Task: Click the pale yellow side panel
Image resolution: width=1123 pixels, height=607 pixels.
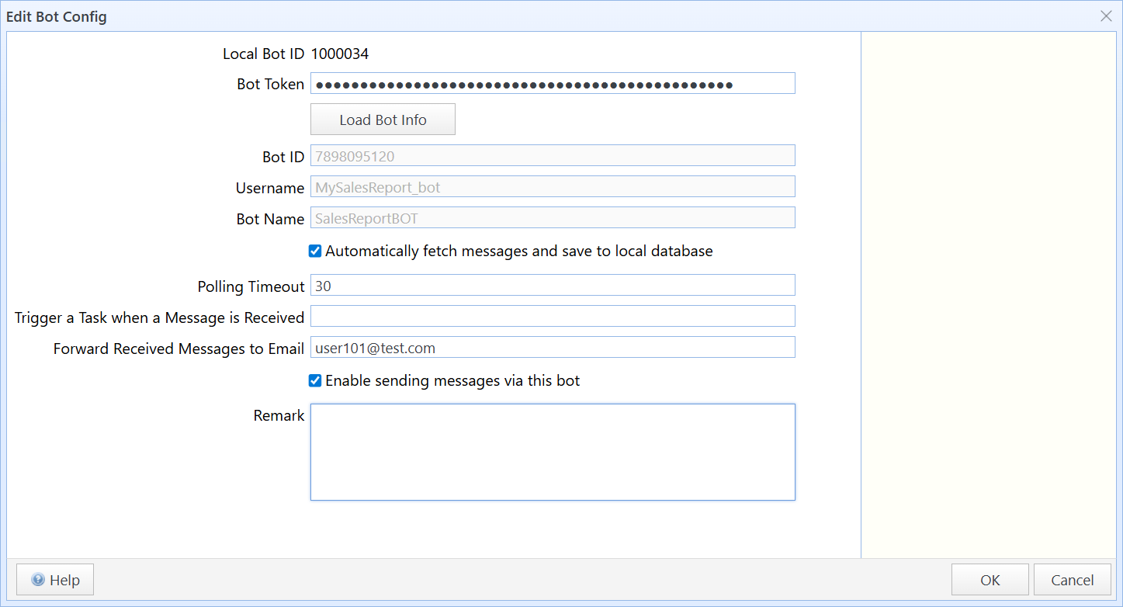Action: (988, 295)
